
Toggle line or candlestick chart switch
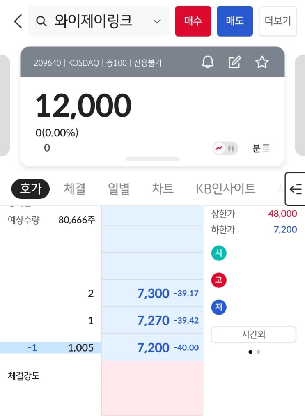coord(225,148)
